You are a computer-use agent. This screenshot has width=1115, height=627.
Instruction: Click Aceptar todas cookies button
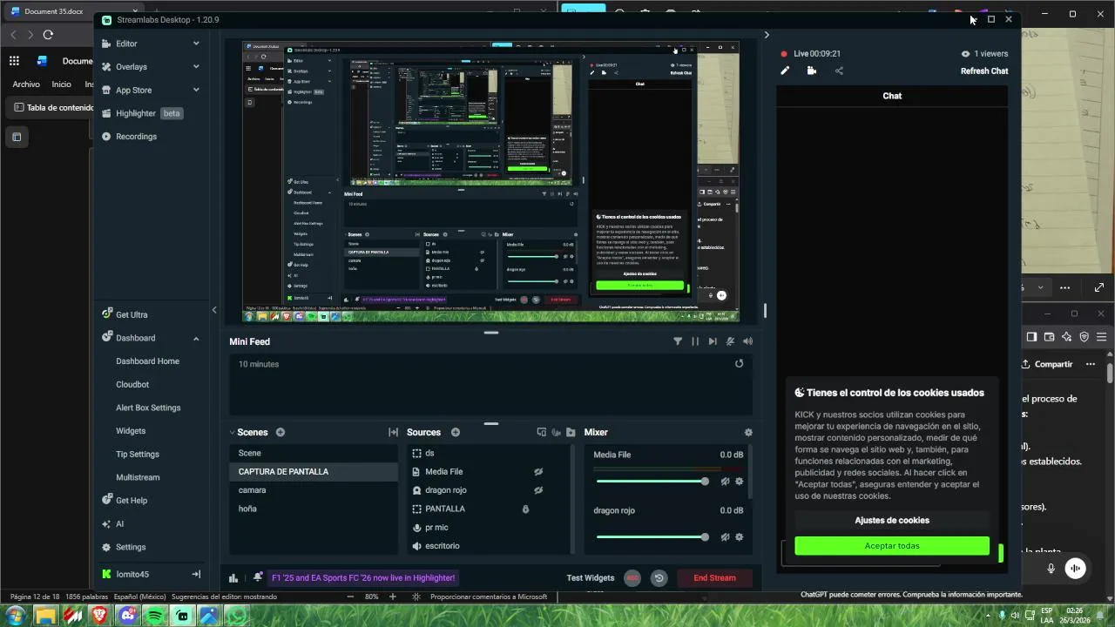[x=892, y=546]
